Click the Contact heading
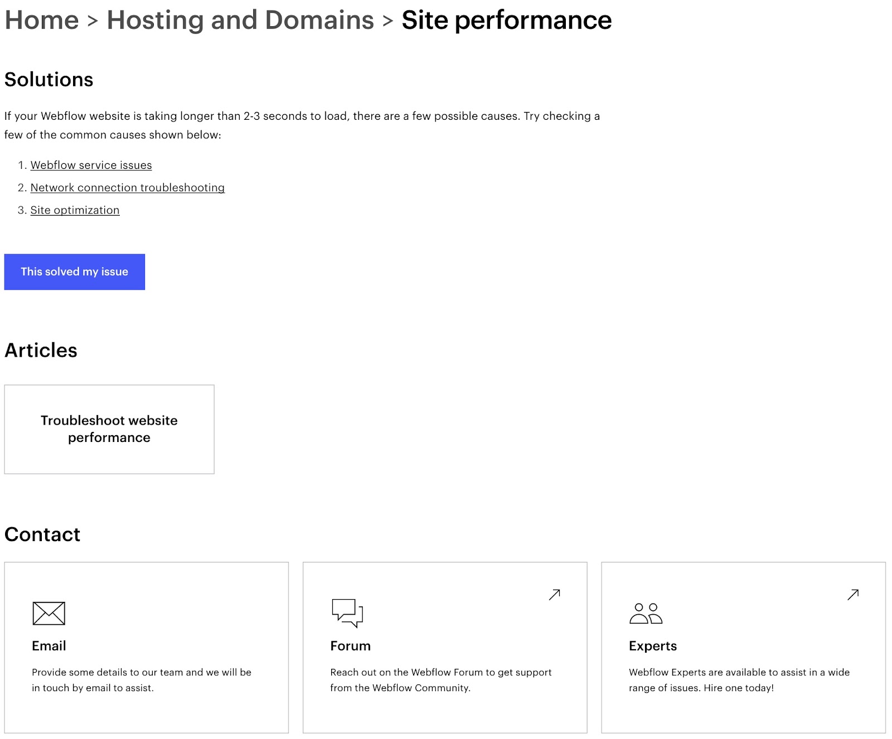 click(x=42, y=534)
